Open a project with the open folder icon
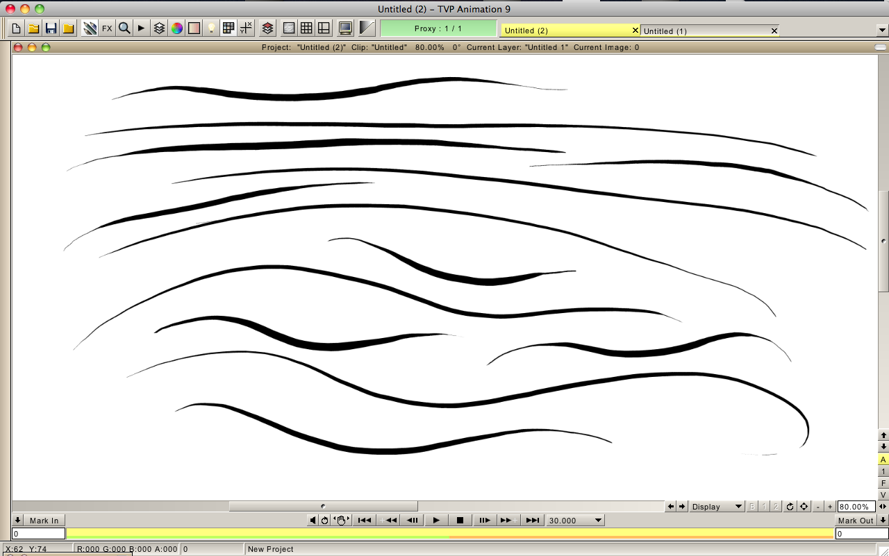The image size is (889, 556). [x=33, y=28]
